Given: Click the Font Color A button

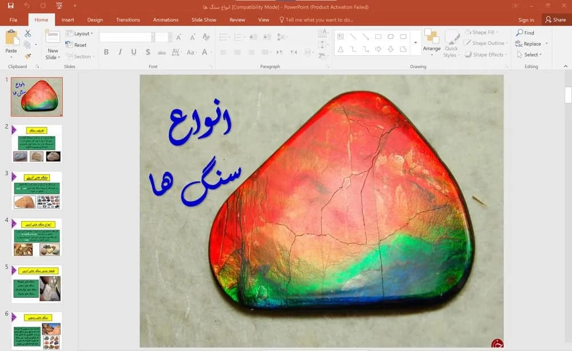Looking at the screenshot, I should [205, 52].
